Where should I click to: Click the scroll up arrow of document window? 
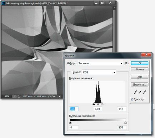[114, 8]
